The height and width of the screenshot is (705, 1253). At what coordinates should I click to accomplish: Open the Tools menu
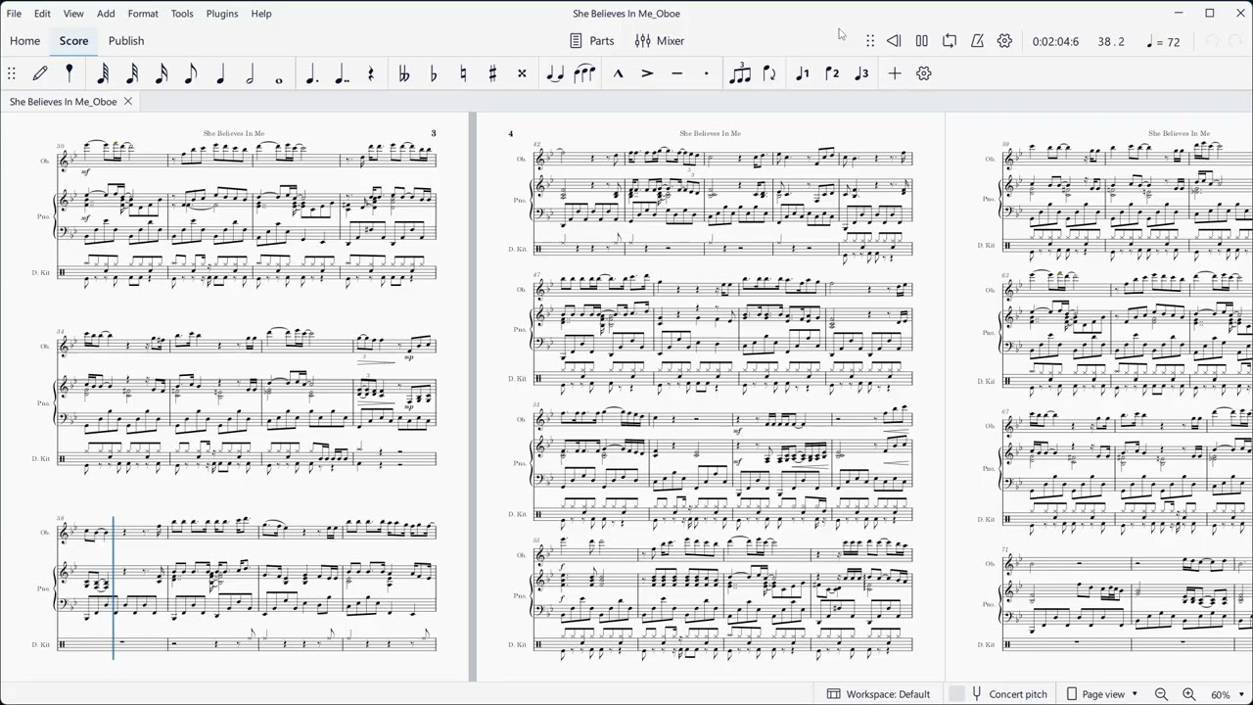pyautogui.click(x=182, y=14)
